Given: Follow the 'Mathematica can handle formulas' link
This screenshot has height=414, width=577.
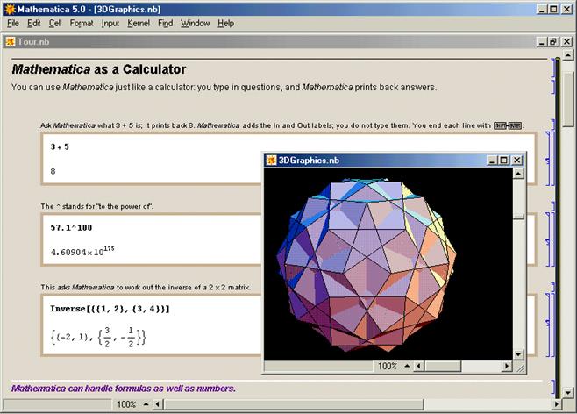Looking at the screenshot, I should pyautogui.click(x=123, y=388).
